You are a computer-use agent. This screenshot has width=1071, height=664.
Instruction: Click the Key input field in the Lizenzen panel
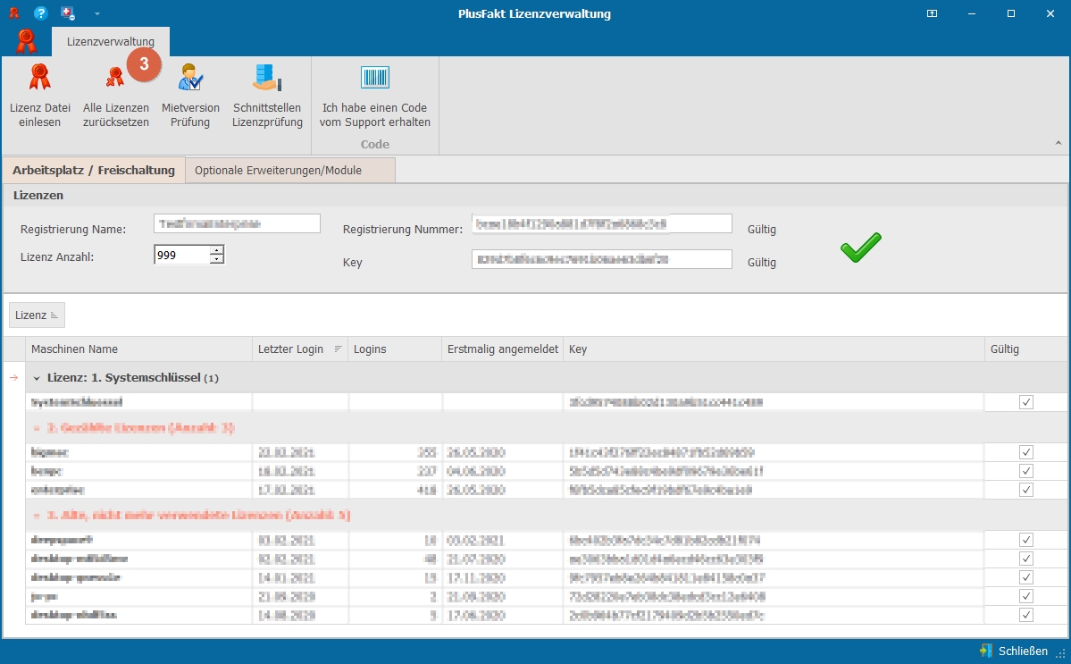602,259
